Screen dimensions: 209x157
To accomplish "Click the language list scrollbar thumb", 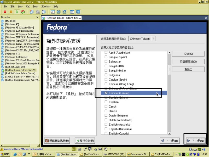I will [x=169, y=70].
